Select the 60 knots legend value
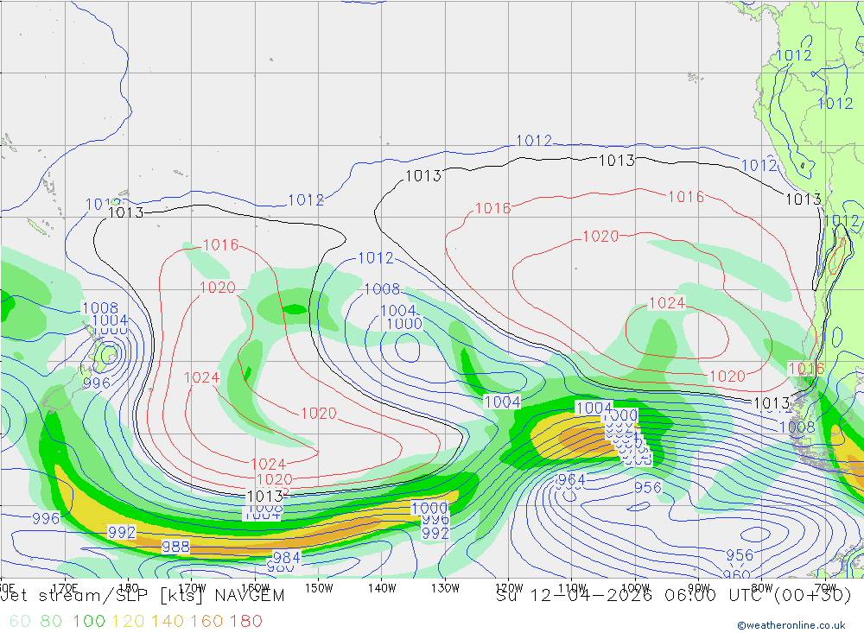The image size is (864, 633). tap(20, 621)
